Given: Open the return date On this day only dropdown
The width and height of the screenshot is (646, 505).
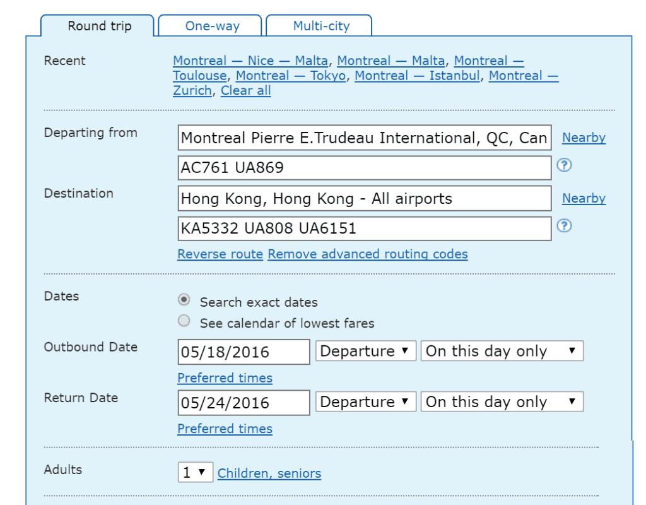Looking at the screenshot, I should (x=500, y=401).
